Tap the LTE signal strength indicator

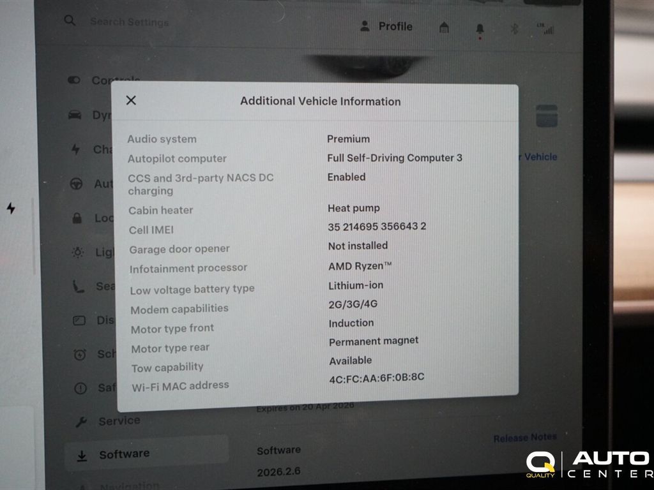click(547, 28)
